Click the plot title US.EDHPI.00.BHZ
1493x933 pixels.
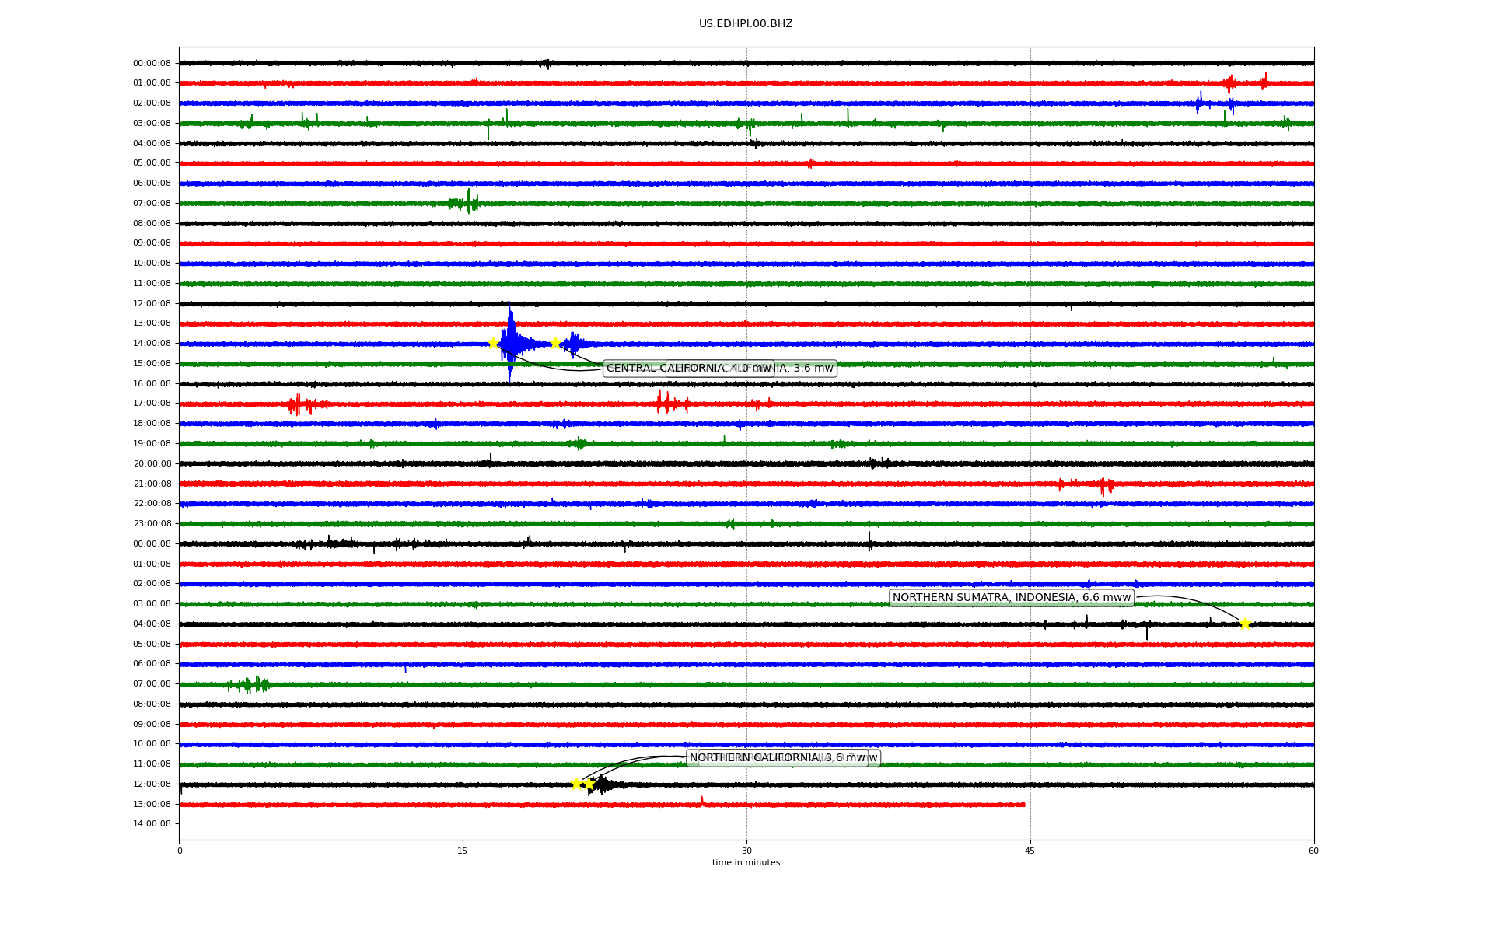tap(745, 23)
